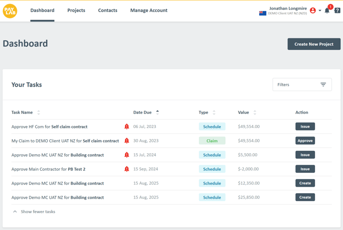Click the DEMO Client UAT NZ (NZD) label
Screen dimensions: 343x230
(x=288, y=13)
